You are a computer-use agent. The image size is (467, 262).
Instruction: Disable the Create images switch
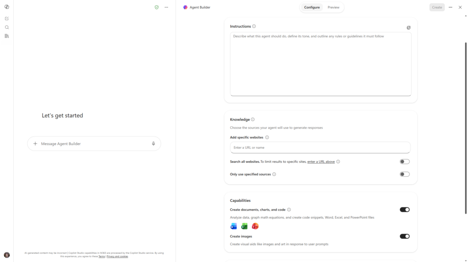tap(405, 237)
